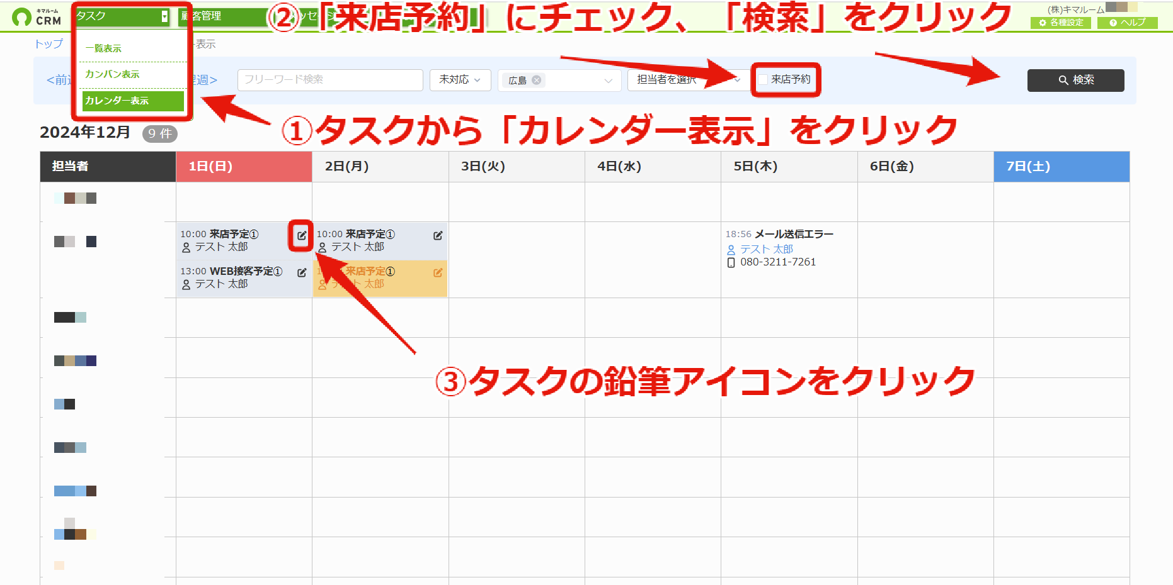Select 一覧表示 from the タスク menu

point(103,48)
